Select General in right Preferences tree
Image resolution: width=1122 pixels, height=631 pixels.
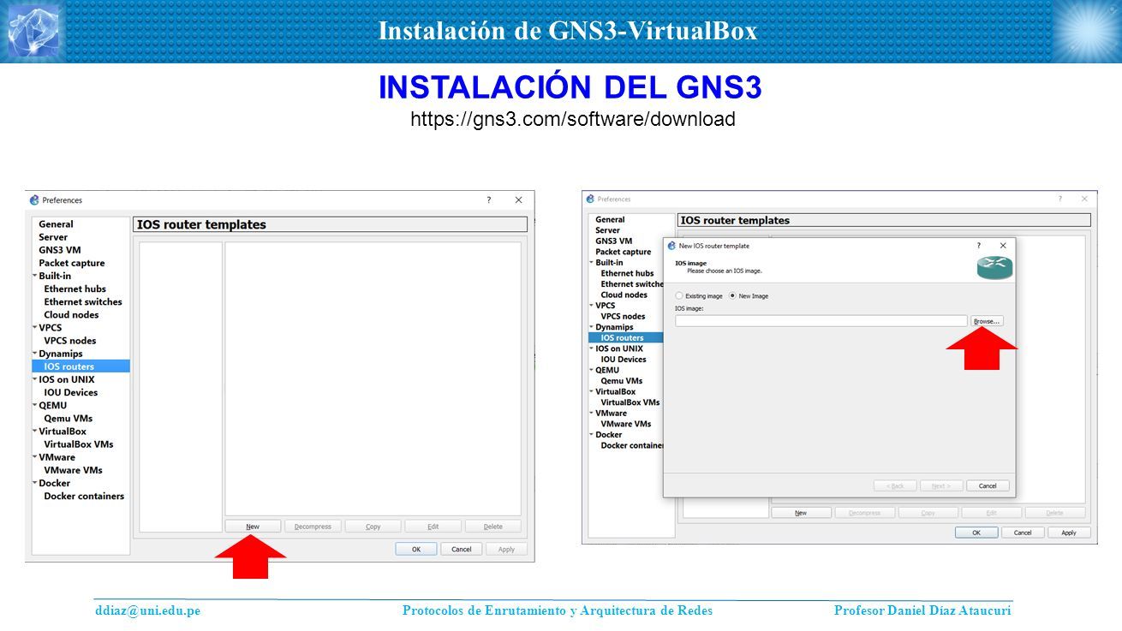coord(610,220)
